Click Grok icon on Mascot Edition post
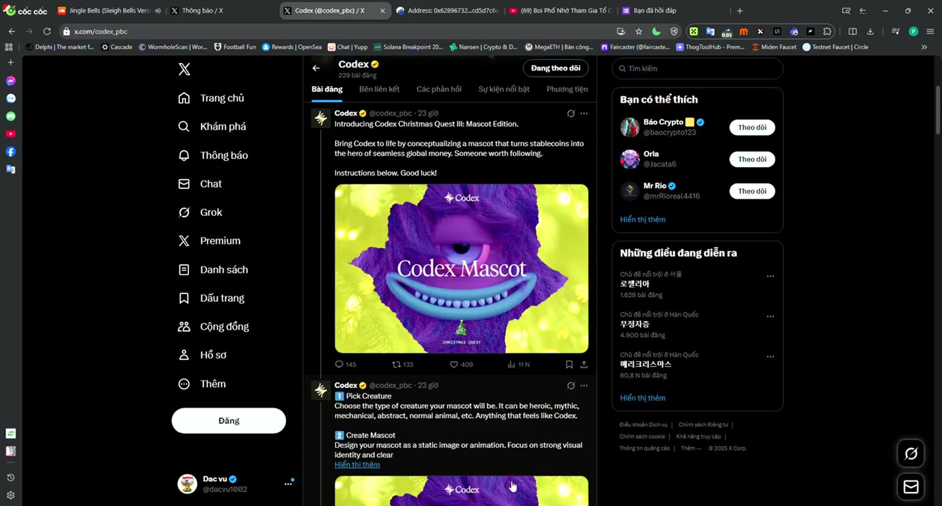 click(571, 113)
